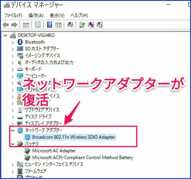This screenshot has height=179, width=191.
Task: Expand the ファームウェア category
Action: pos(13,172)
